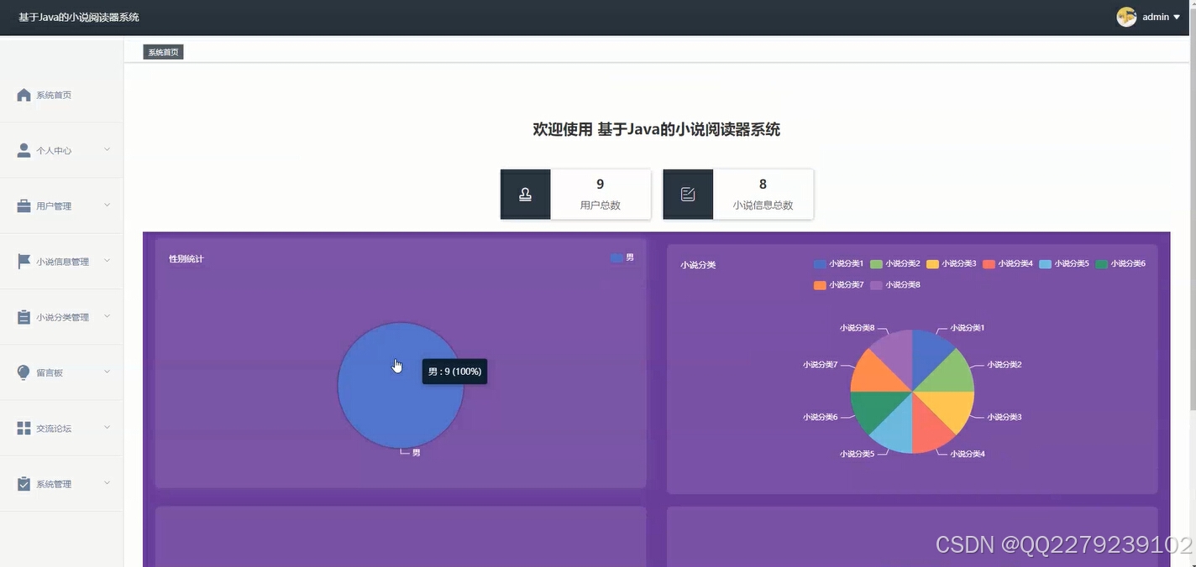The image size is (1196, 567).
Task: Select the 交流论坛 grid icon
Action: pos(22,427)
